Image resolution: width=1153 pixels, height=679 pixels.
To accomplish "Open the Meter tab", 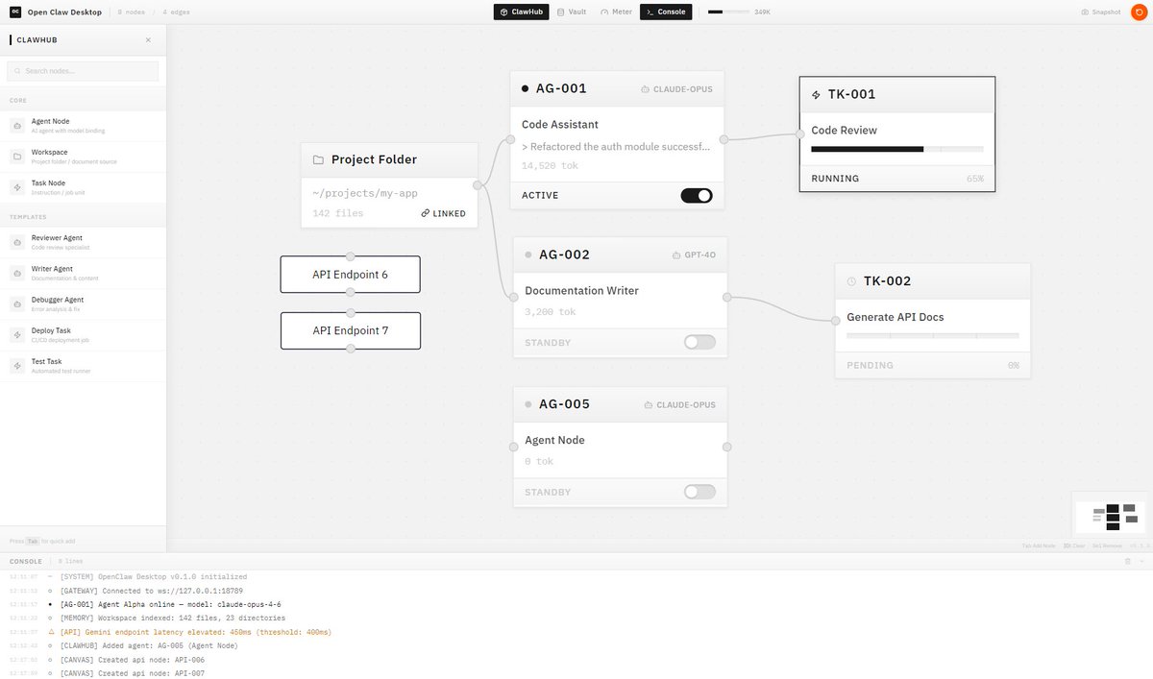I will tap(616, 12).
